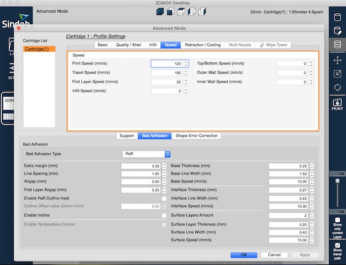Click the Base Speed input field
This screenshot has width=346, height=265.
(x=289, y=181)
